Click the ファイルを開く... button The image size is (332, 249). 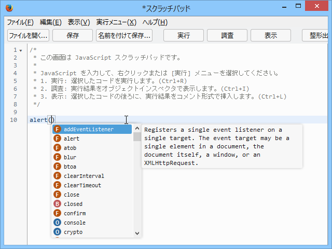(28, 35)
